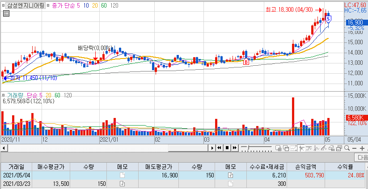This screenshot has height=189, width=368.
Task: Click the dotted chart range icon
Action: point(293,148)
